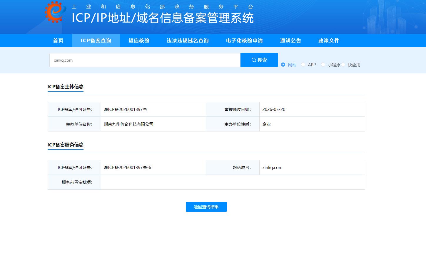Select the 快应用 radio button

pos(343,65)
